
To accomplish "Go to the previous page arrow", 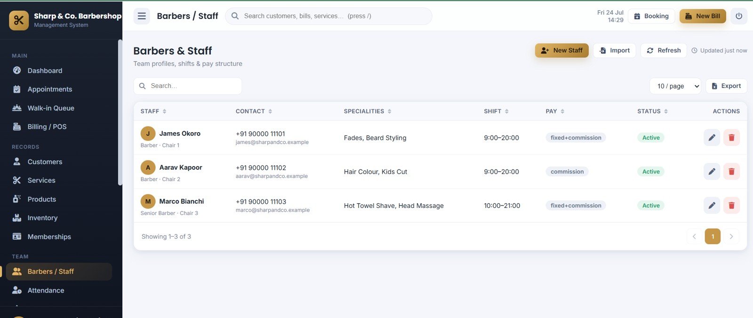I will tap(694, 237).
